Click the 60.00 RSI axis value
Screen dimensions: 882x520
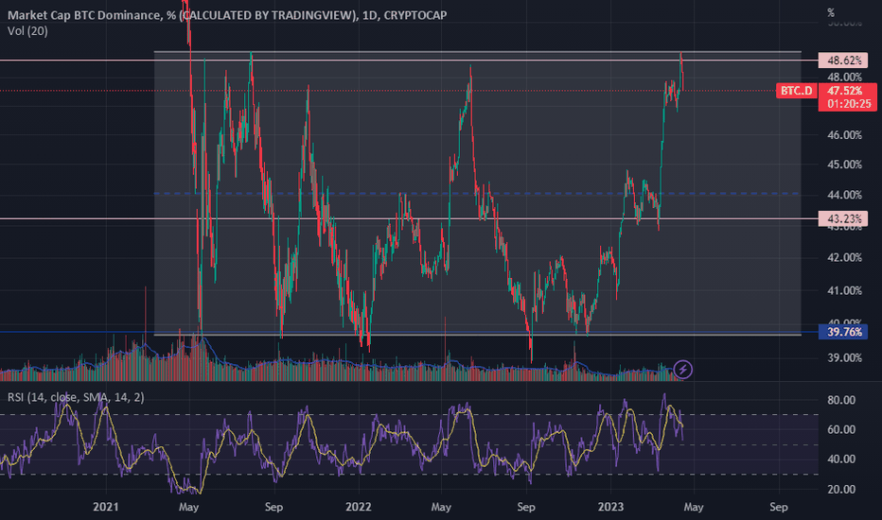(x=841, y=429)
